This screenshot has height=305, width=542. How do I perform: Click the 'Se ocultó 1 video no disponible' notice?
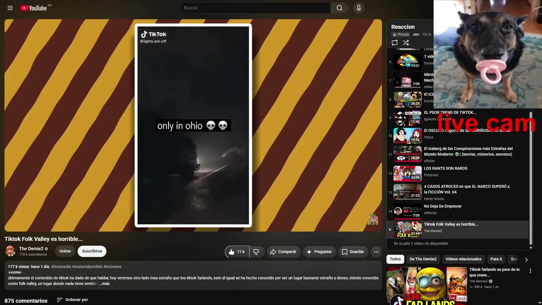pos(421,244)
